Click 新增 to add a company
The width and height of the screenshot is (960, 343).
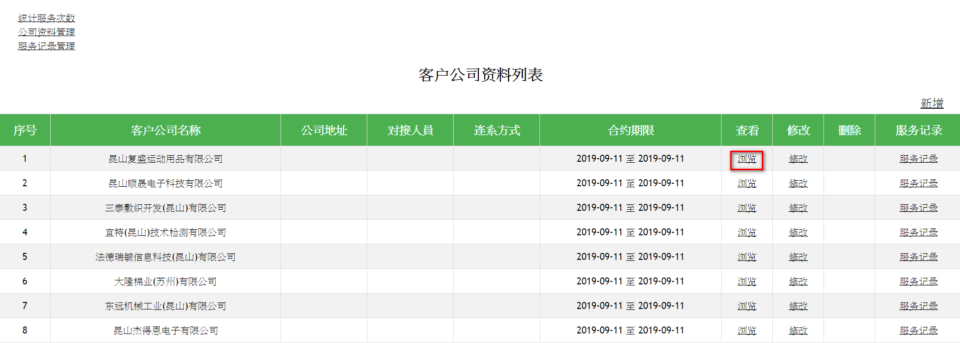(x=931, y=103)
